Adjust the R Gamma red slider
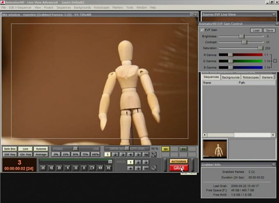Image resolution: width=279 pixels, height=203 pixels. tap(231, 55)
